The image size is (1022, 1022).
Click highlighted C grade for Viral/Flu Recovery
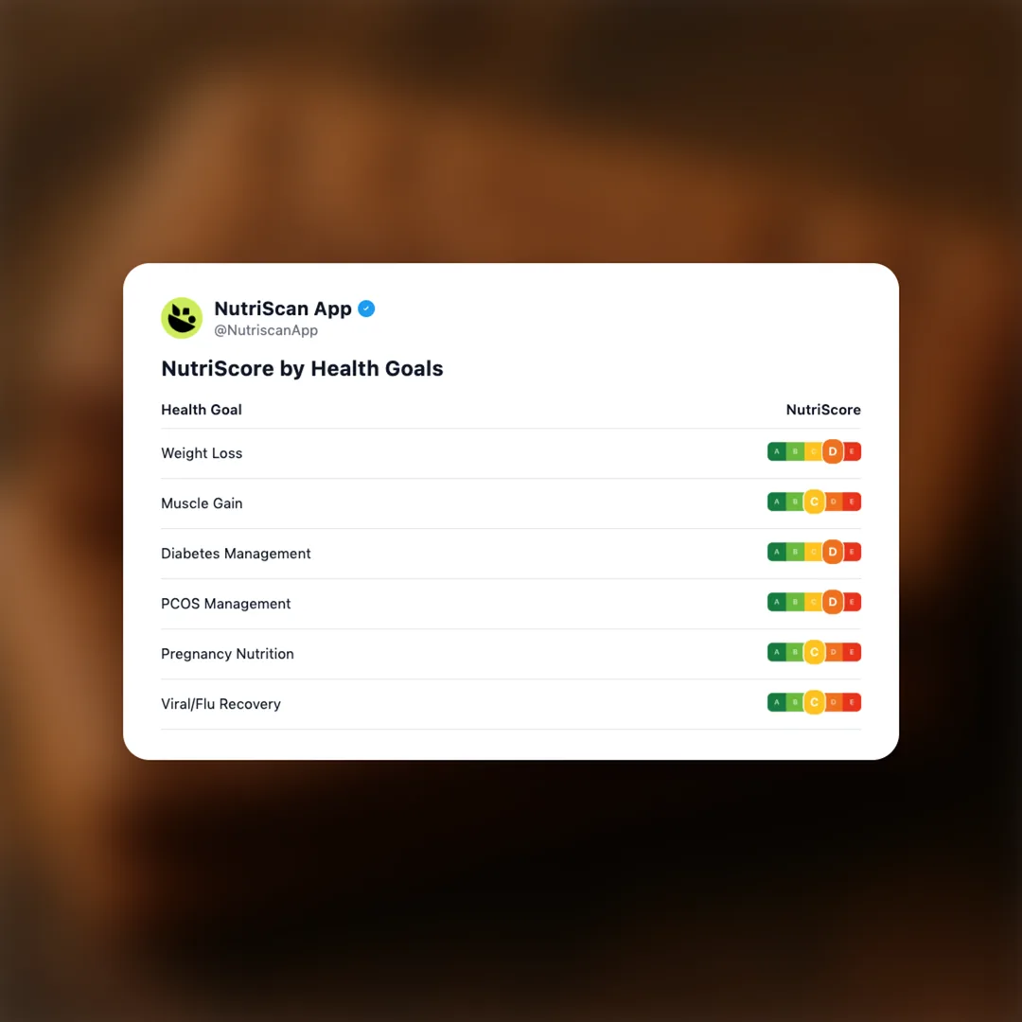coord(814,703)
